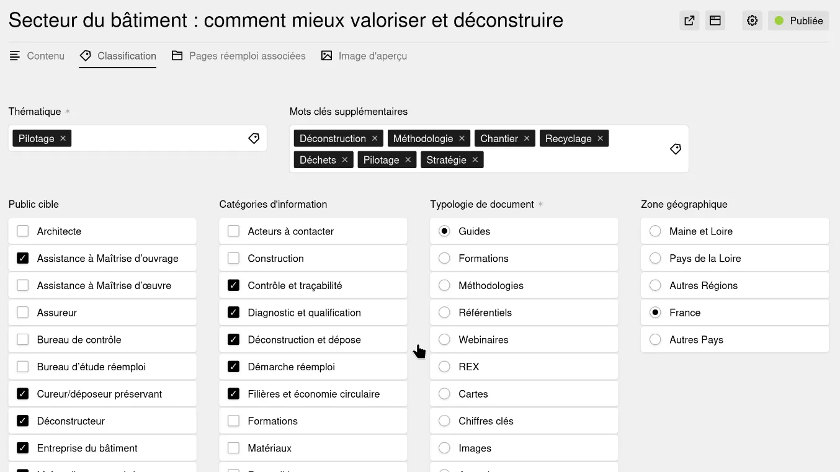Switch to the Classification tab
The height and width of the screenshot is (472, 840).
(117, 55)
